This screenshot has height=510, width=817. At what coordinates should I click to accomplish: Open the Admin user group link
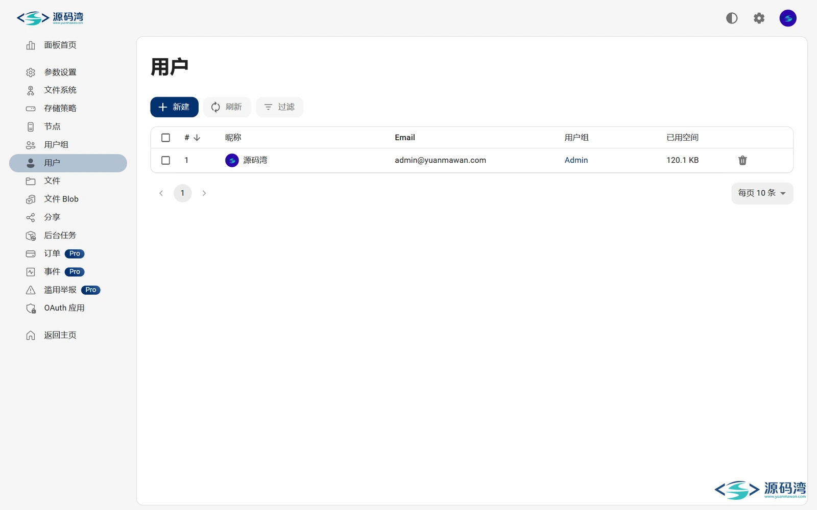(576, 160)
